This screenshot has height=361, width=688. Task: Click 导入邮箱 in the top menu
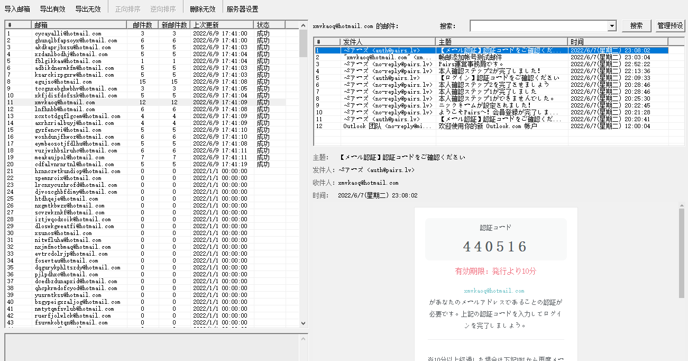point(17,9)
